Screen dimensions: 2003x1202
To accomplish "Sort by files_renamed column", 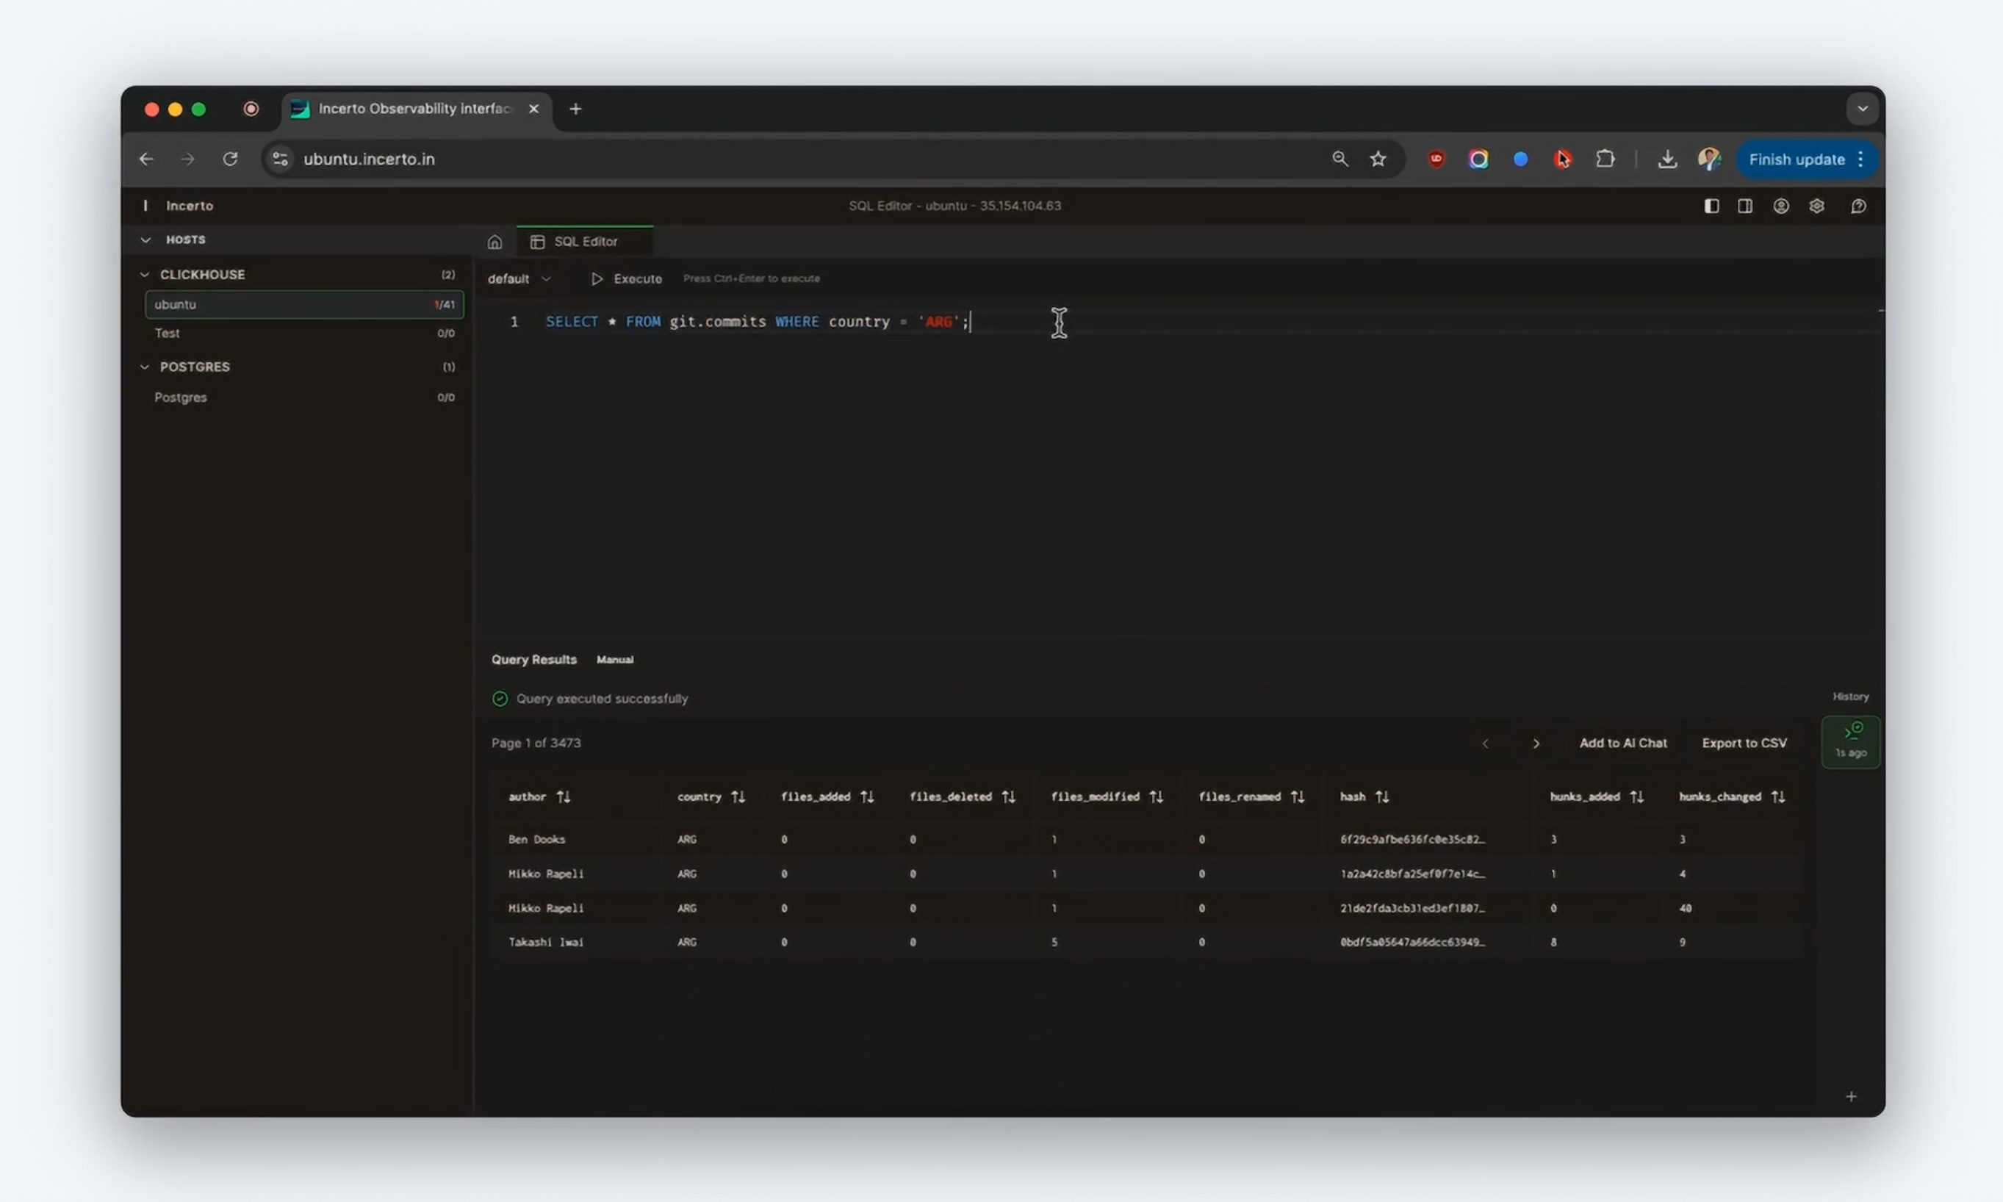I will [1298, 797].
